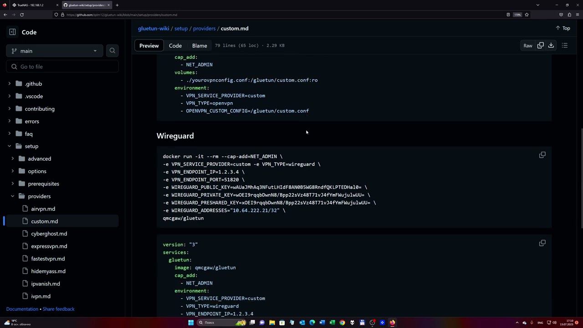583x328 pixels.
Task: Open File Explorer from the taskbar
Action: coord(272,323)
